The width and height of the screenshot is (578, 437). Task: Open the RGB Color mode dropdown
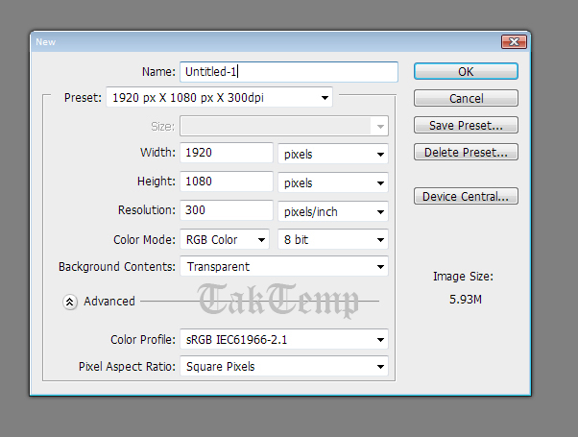point(225,239)
